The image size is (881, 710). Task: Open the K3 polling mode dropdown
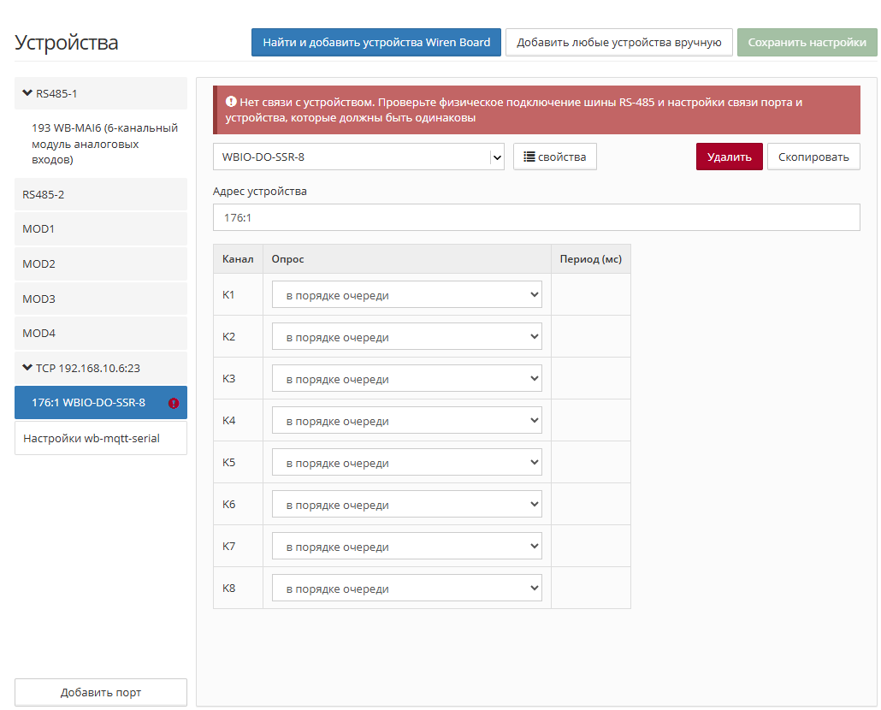(407, 379)
